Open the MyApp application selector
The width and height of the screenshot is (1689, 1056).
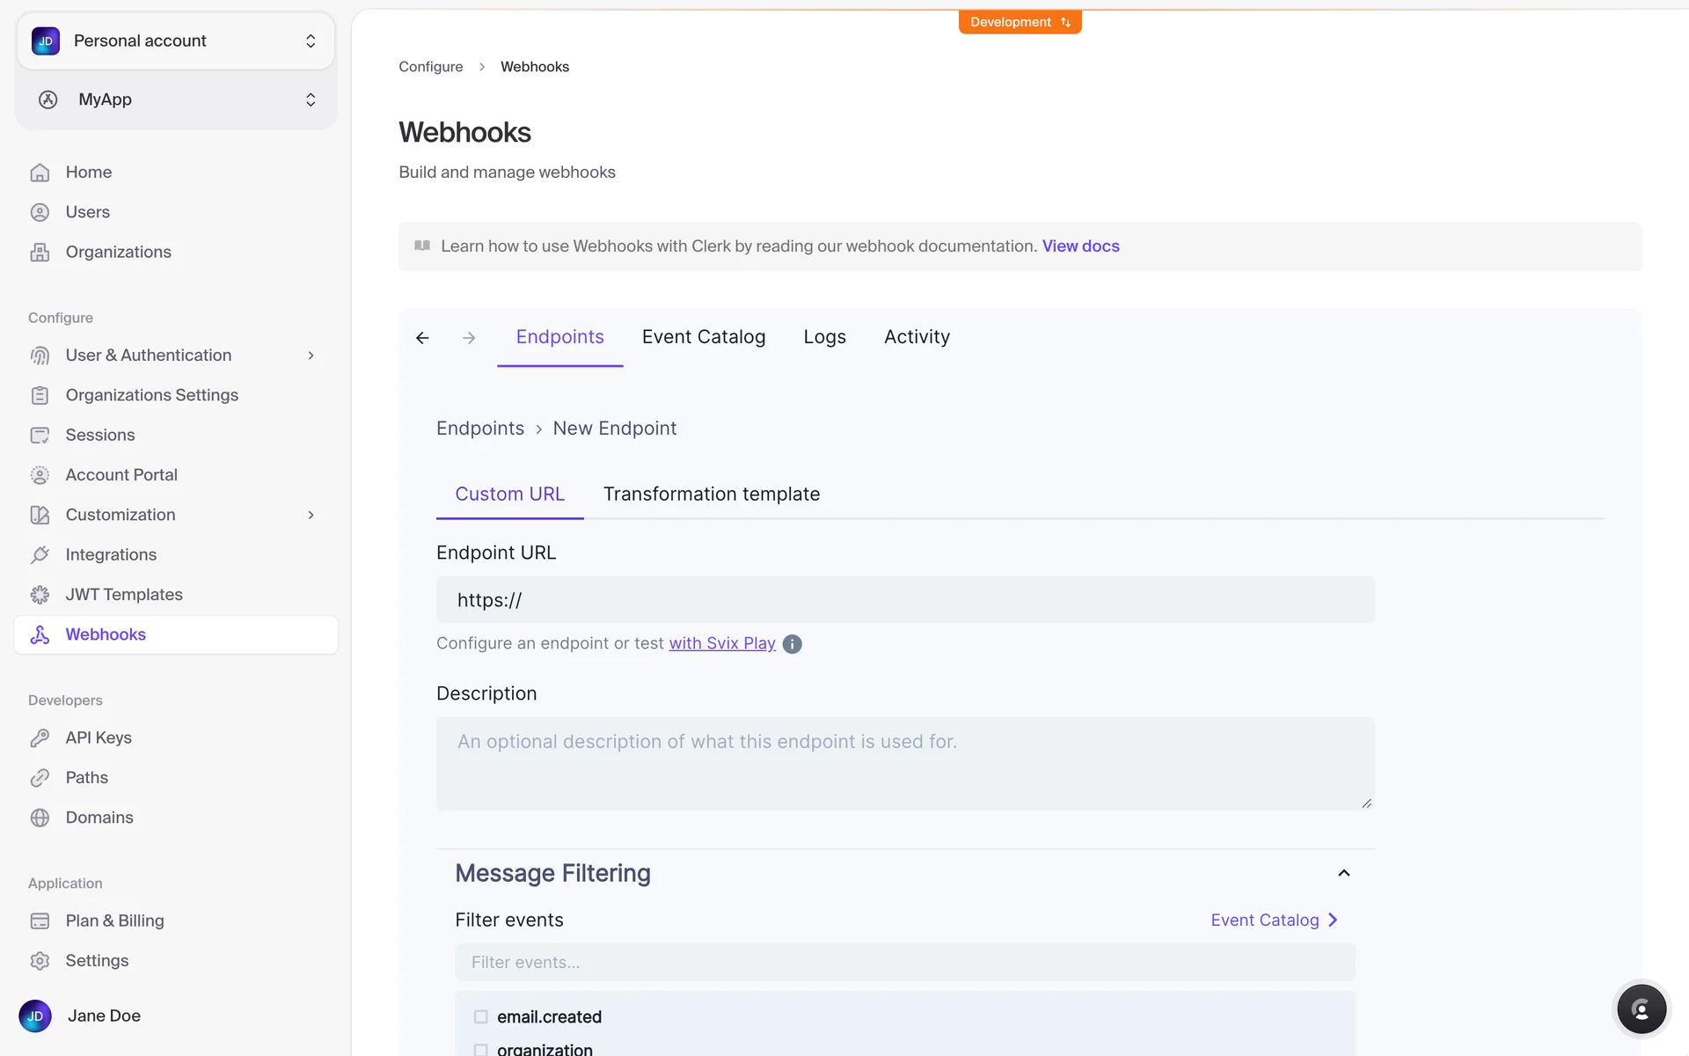coord(176,99)
